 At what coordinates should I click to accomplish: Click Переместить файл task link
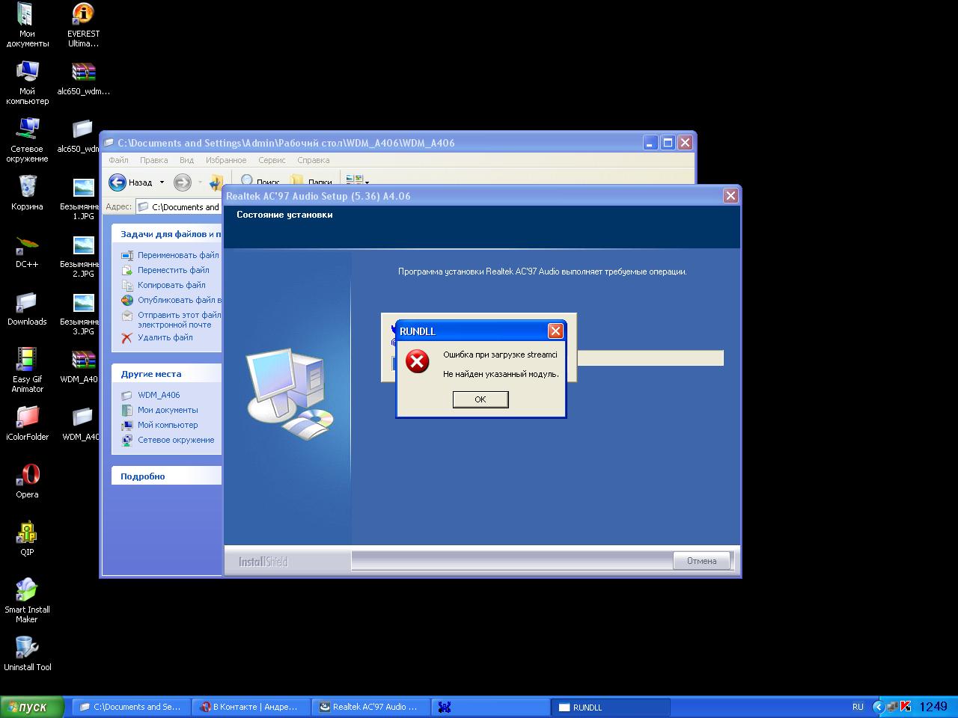tap(174, 270)
